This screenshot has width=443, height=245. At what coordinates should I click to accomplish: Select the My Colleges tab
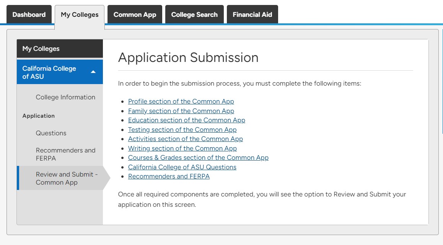tap(80, 15)
